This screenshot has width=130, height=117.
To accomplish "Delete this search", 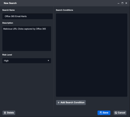I will click(x=9, y=113).
